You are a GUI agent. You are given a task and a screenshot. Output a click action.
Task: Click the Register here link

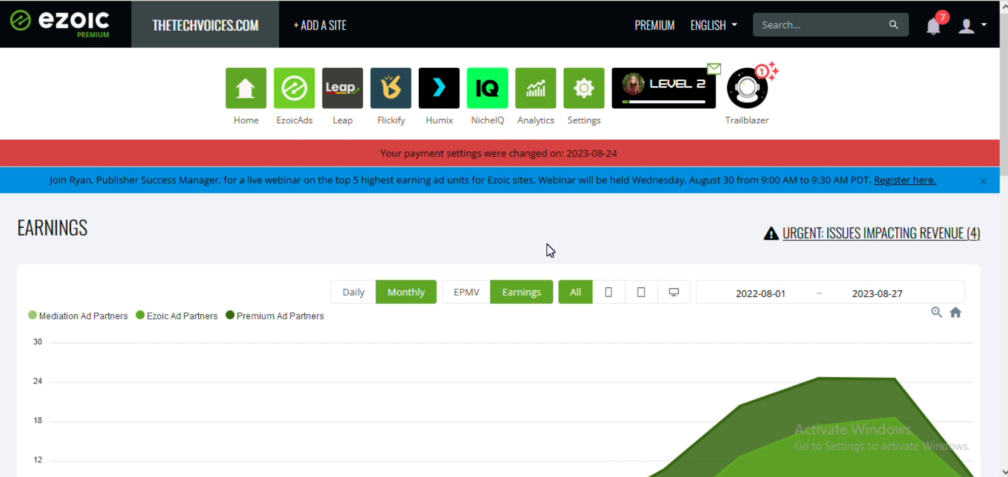click(x=905, y=180)
